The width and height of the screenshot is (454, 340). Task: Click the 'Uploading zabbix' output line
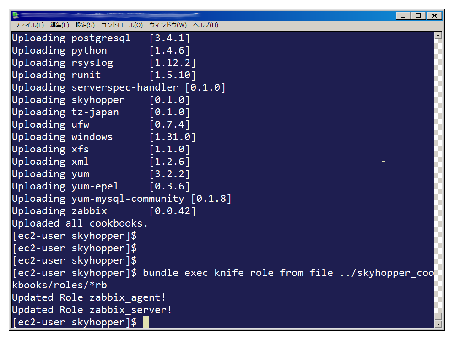click(103, 211)
